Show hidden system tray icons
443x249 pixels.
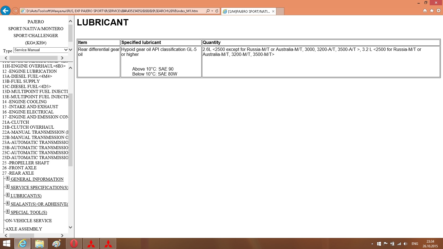372,244
